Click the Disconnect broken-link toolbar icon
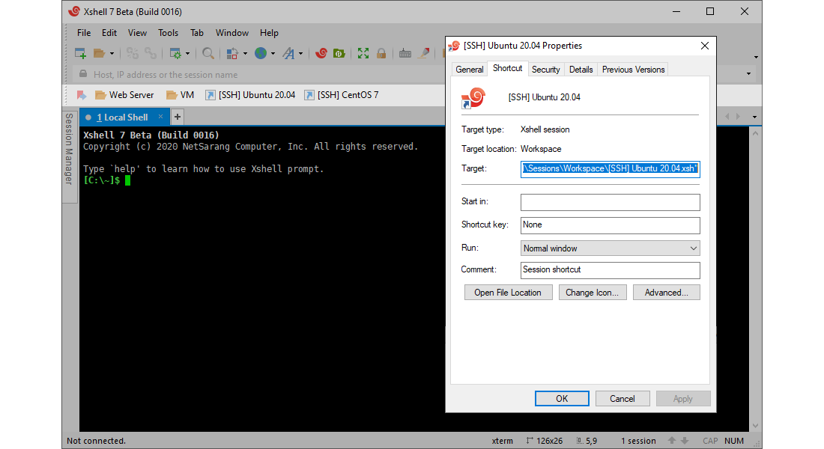This screenshot has width=824, height=449. (132, 53)
